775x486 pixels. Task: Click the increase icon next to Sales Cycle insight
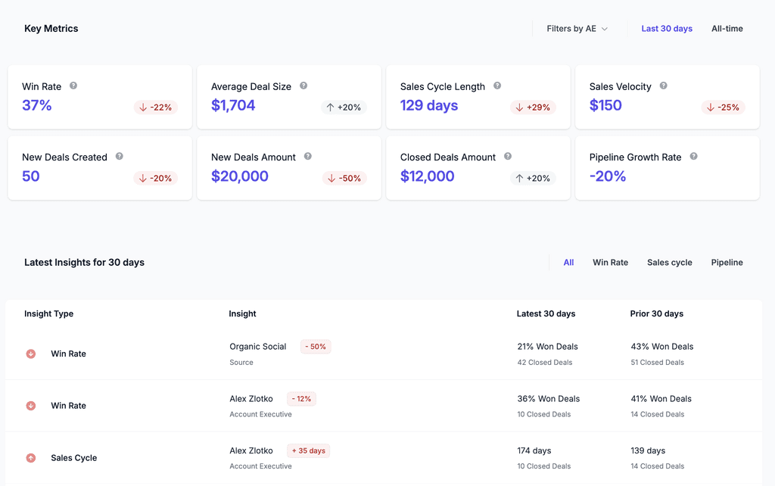30,458
